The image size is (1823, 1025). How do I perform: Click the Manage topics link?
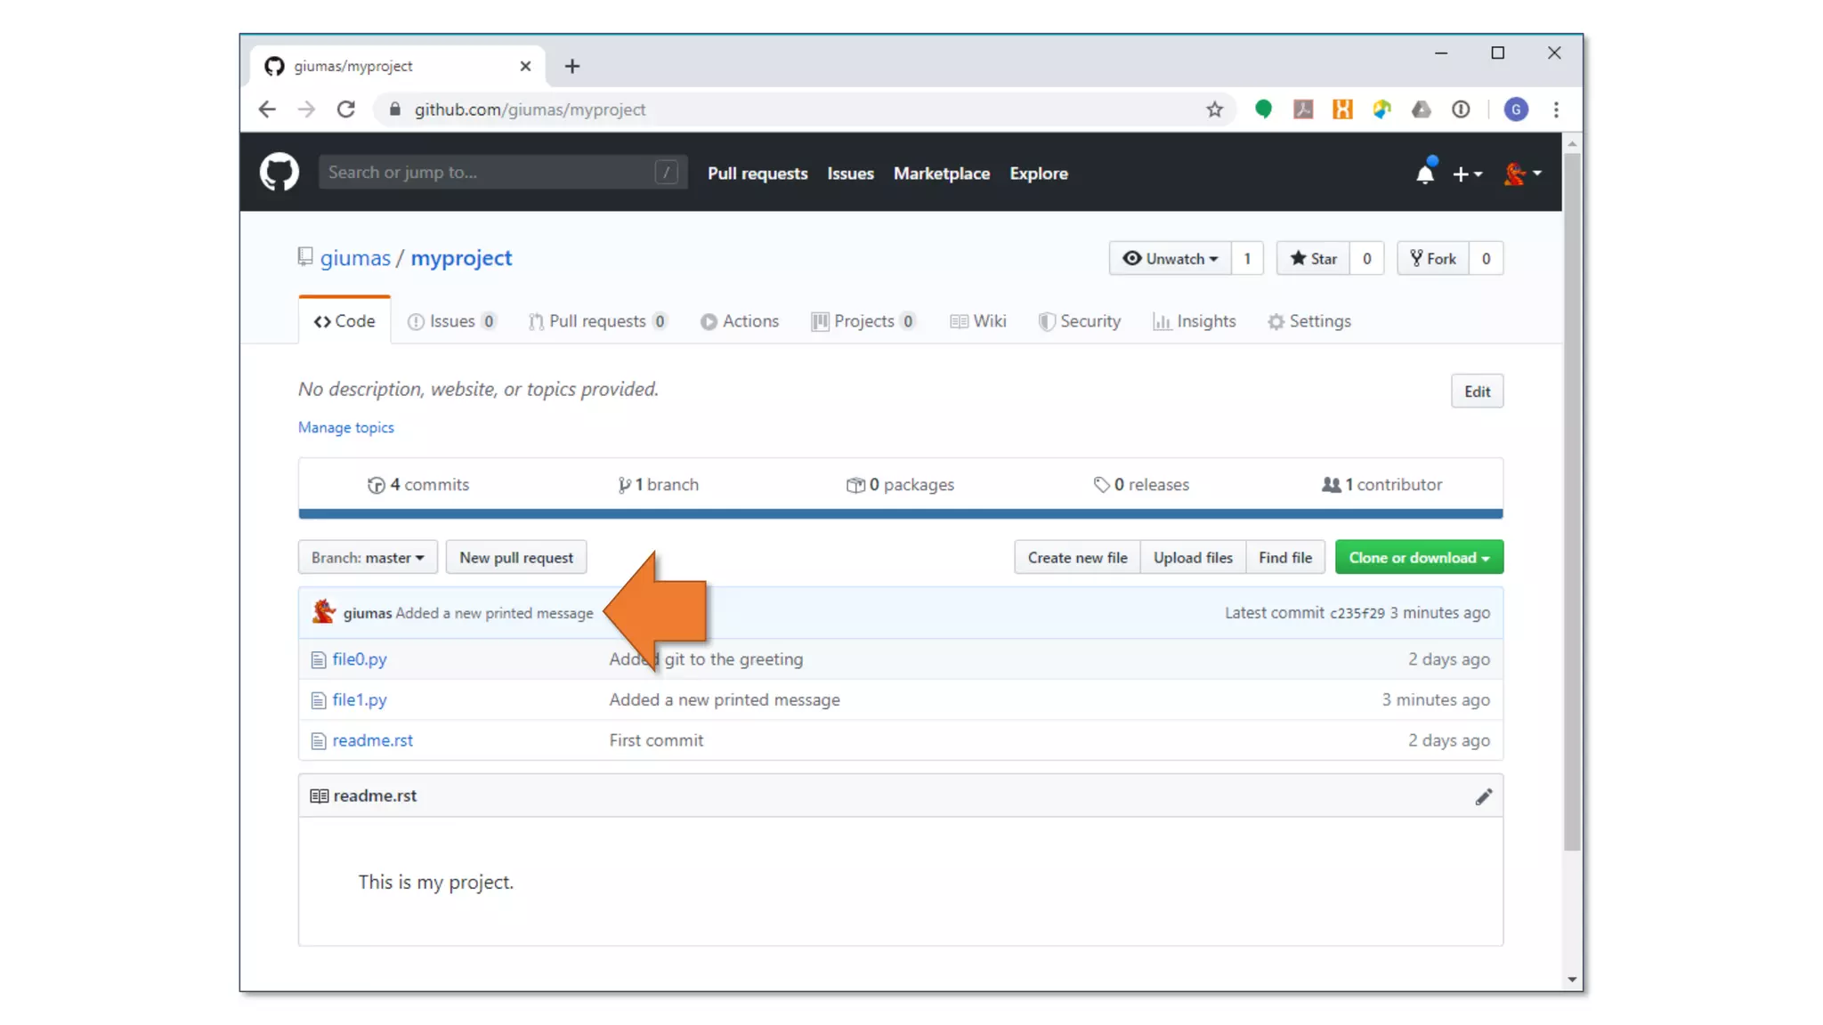pyautogui.click(x=345, y=428)
